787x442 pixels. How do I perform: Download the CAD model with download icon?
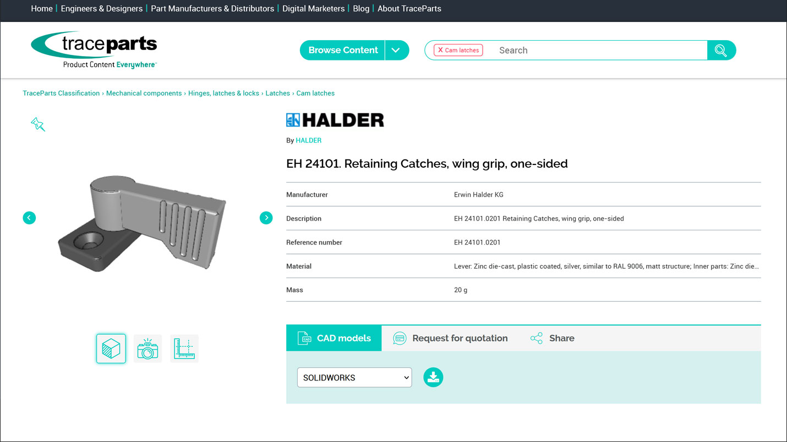[433, 377]
